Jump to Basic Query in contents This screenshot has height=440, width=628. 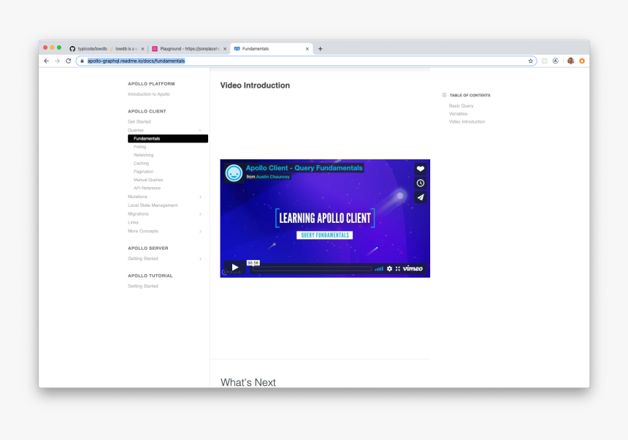coord(461,106)
